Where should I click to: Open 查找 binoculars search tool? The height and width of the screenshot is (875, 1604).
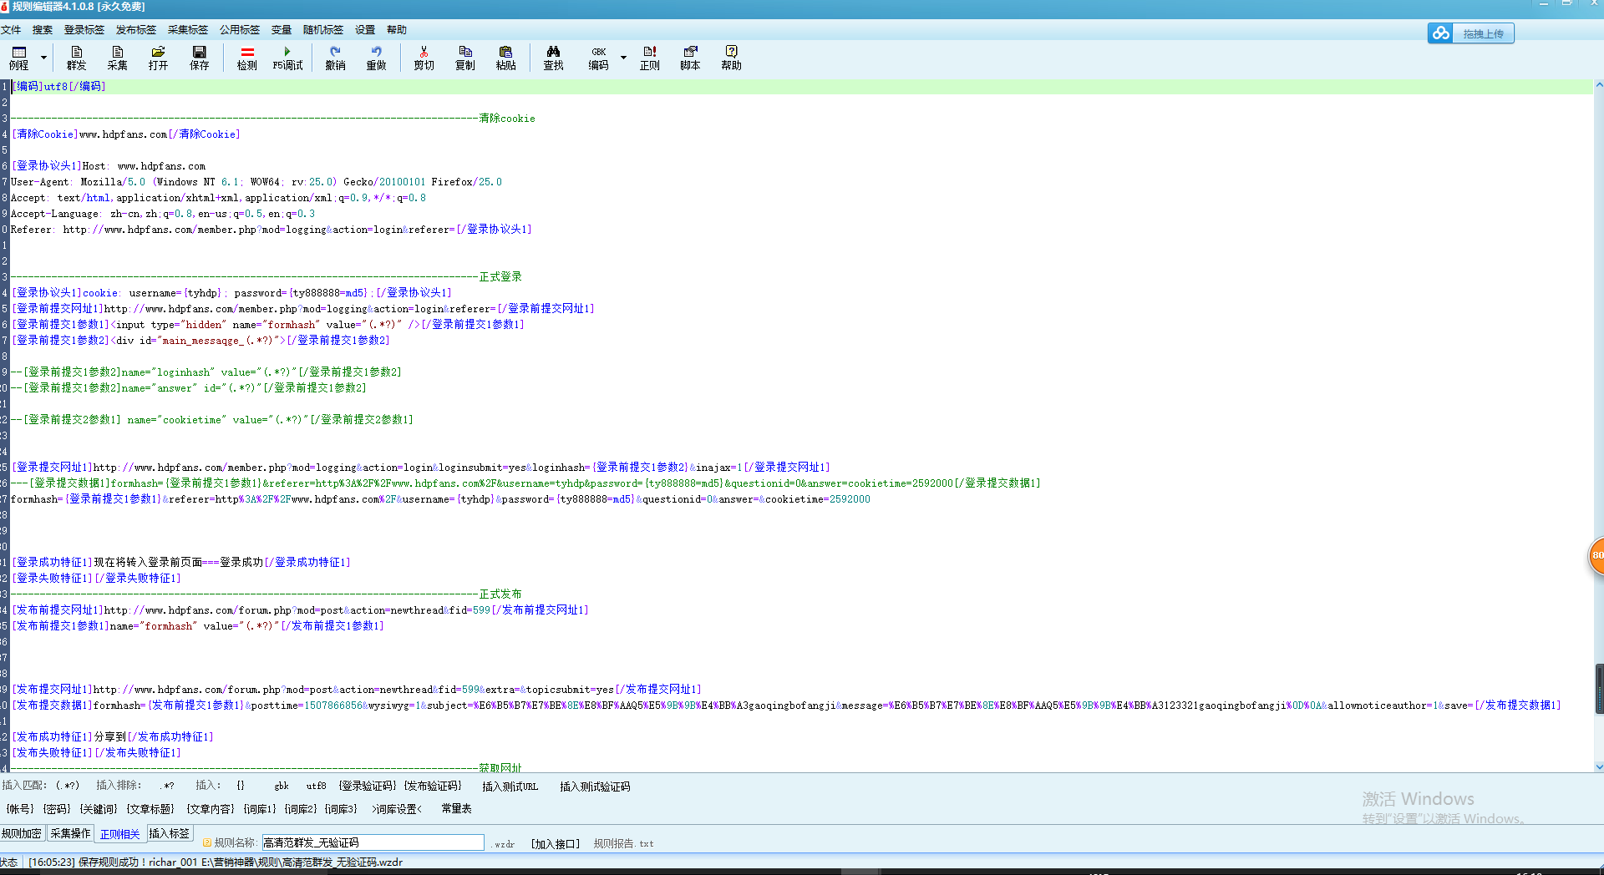pyautogui.click(x=553, y=58)
